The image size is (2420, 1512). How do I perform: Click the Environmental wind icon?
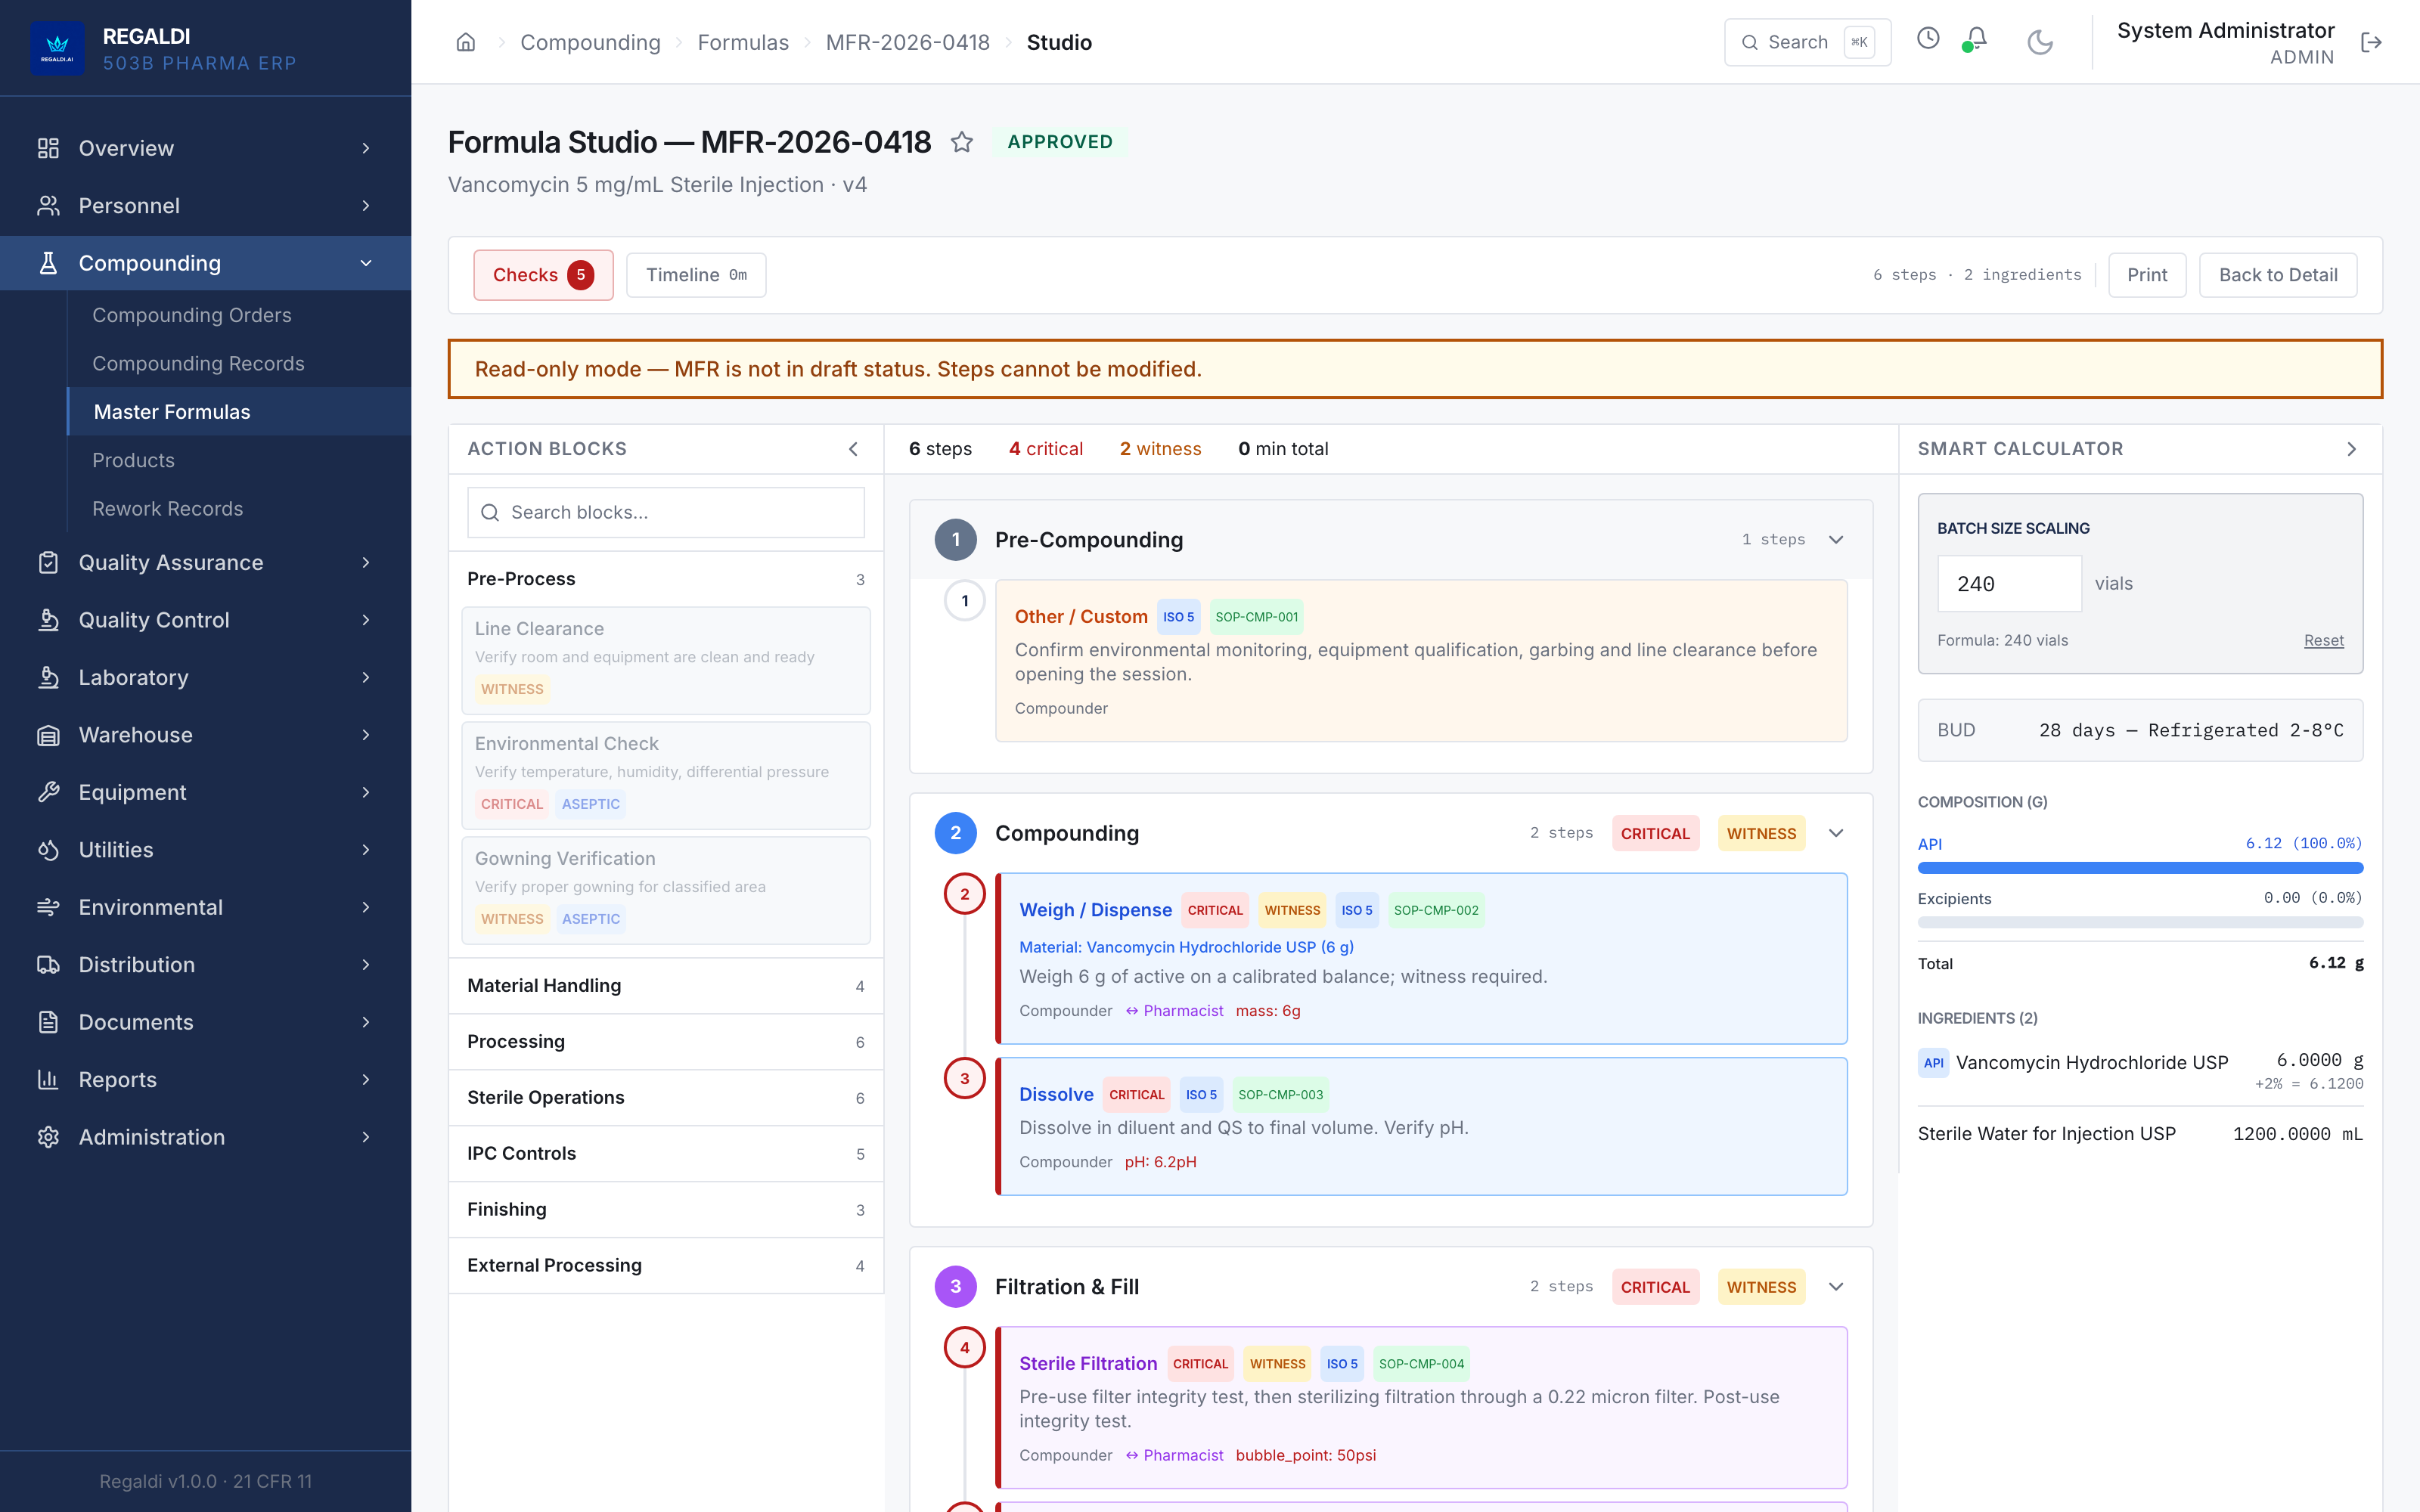tap(48, 907)
